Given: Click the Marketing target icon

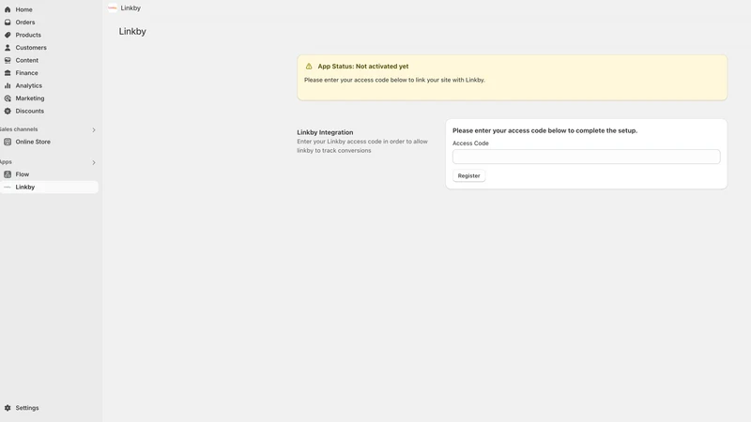Looking at the screenshot, I should 8,98.
